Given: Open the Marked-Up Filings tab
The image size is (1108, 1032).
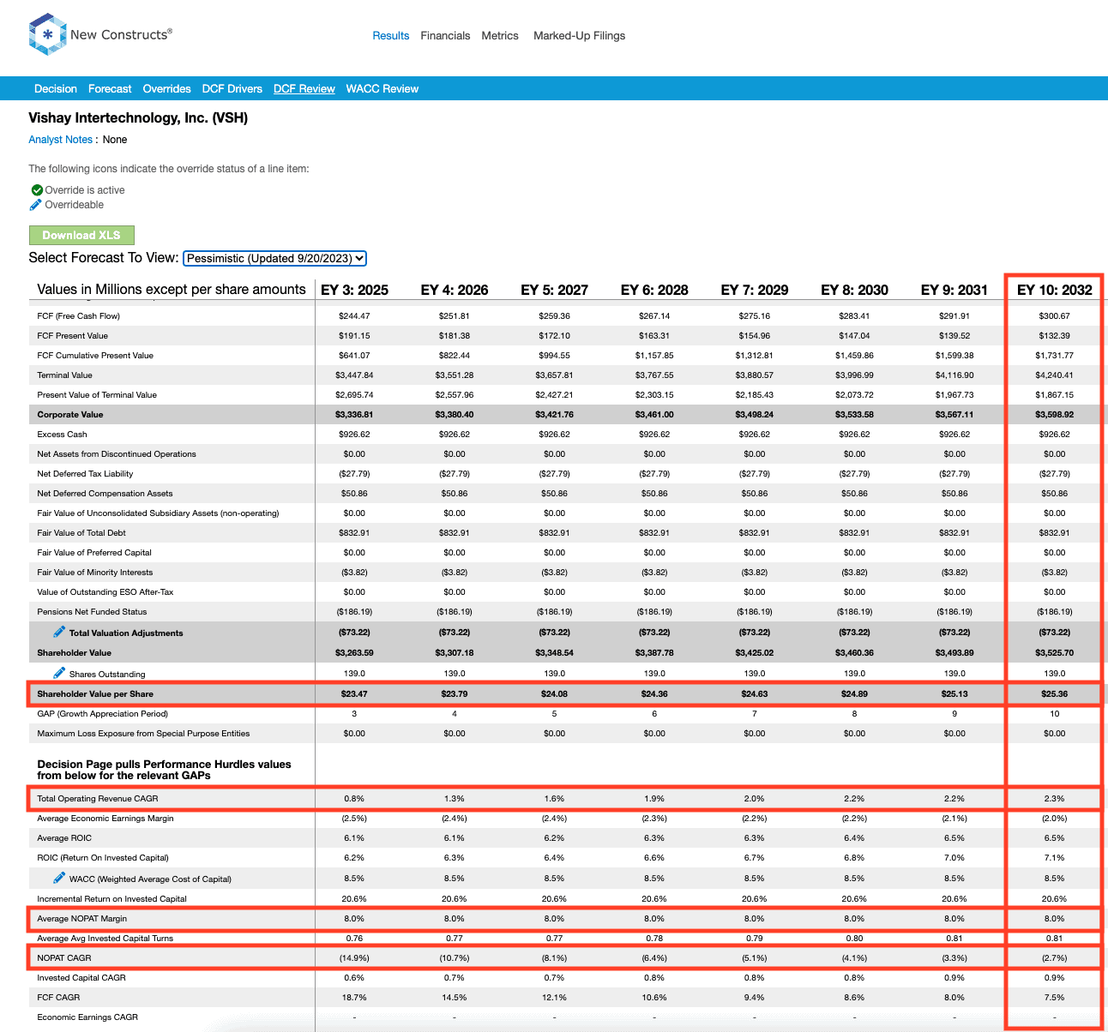Looking at the screenshot, I should (x=580, y=36).
